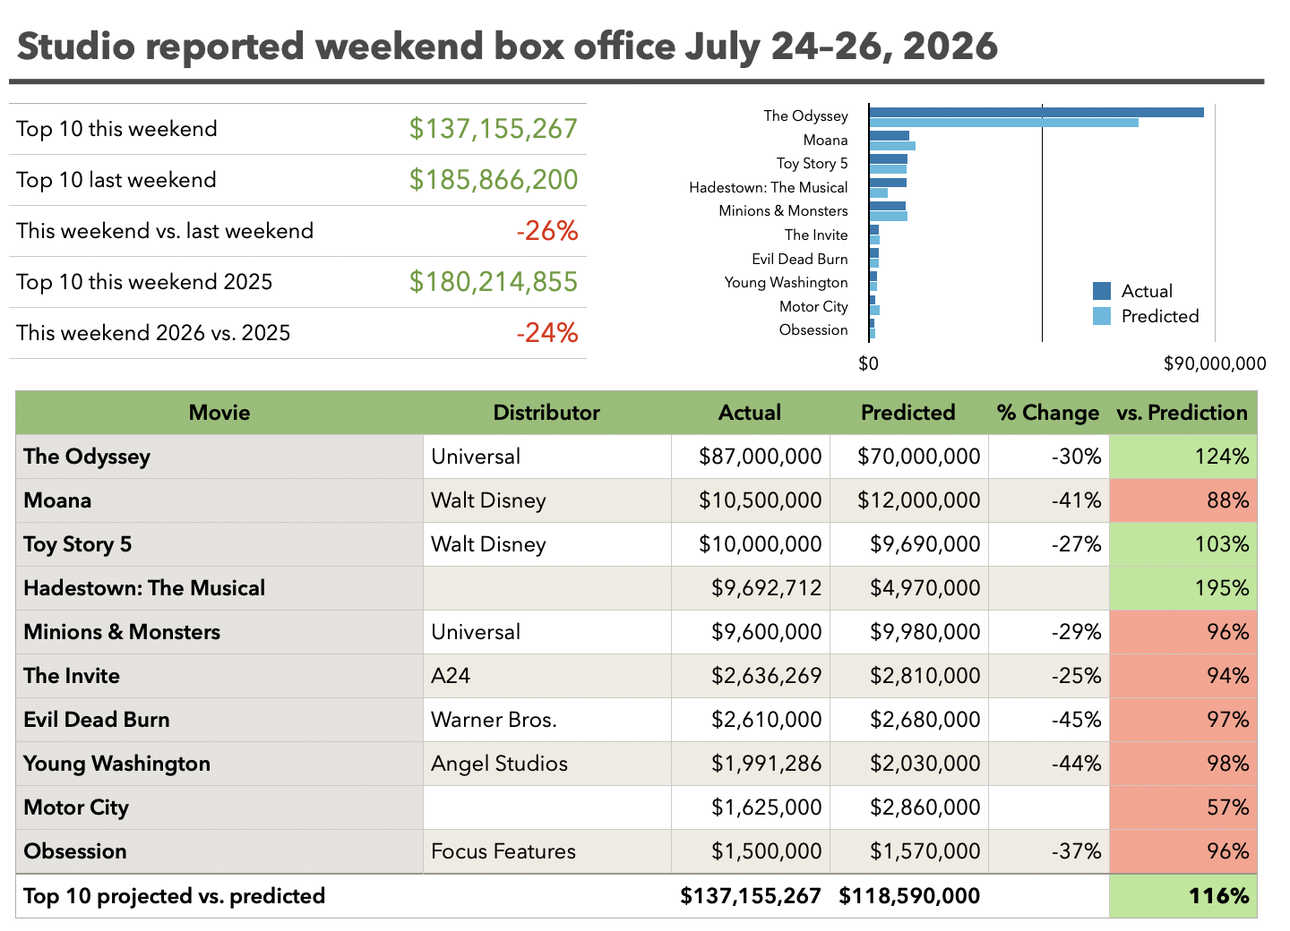Click the Actual legend color swatch
Screen dimensions: 1290x931
point(1102,291)
